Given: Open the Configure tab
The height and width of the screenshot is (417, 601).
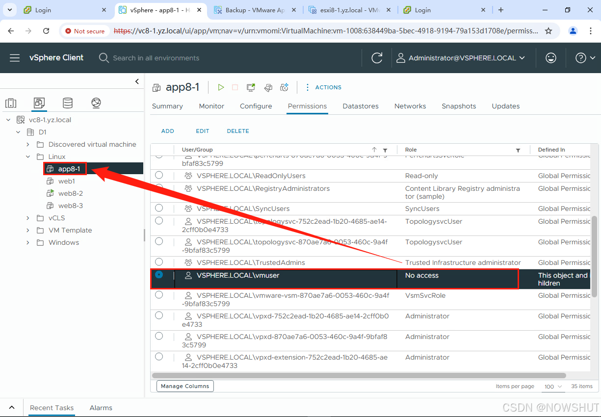Looking at the screenshot, I should coord(256,106).
